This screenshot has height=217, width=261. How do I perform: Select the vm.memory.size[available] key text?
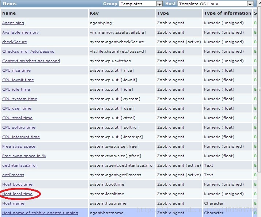tap(118, 32)
